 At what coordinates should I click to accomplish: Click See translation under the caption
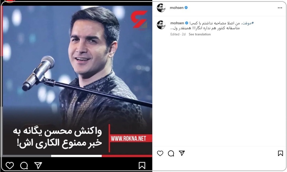click(x=200, y=34)
